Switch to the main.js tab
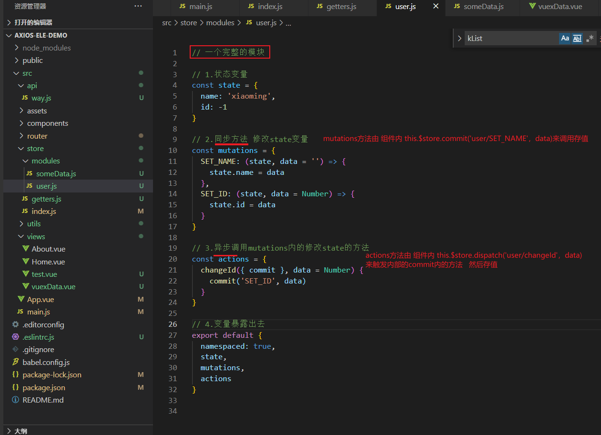This screenshot has height=435, width=601. pyautogui.click(x=195, y=7)
